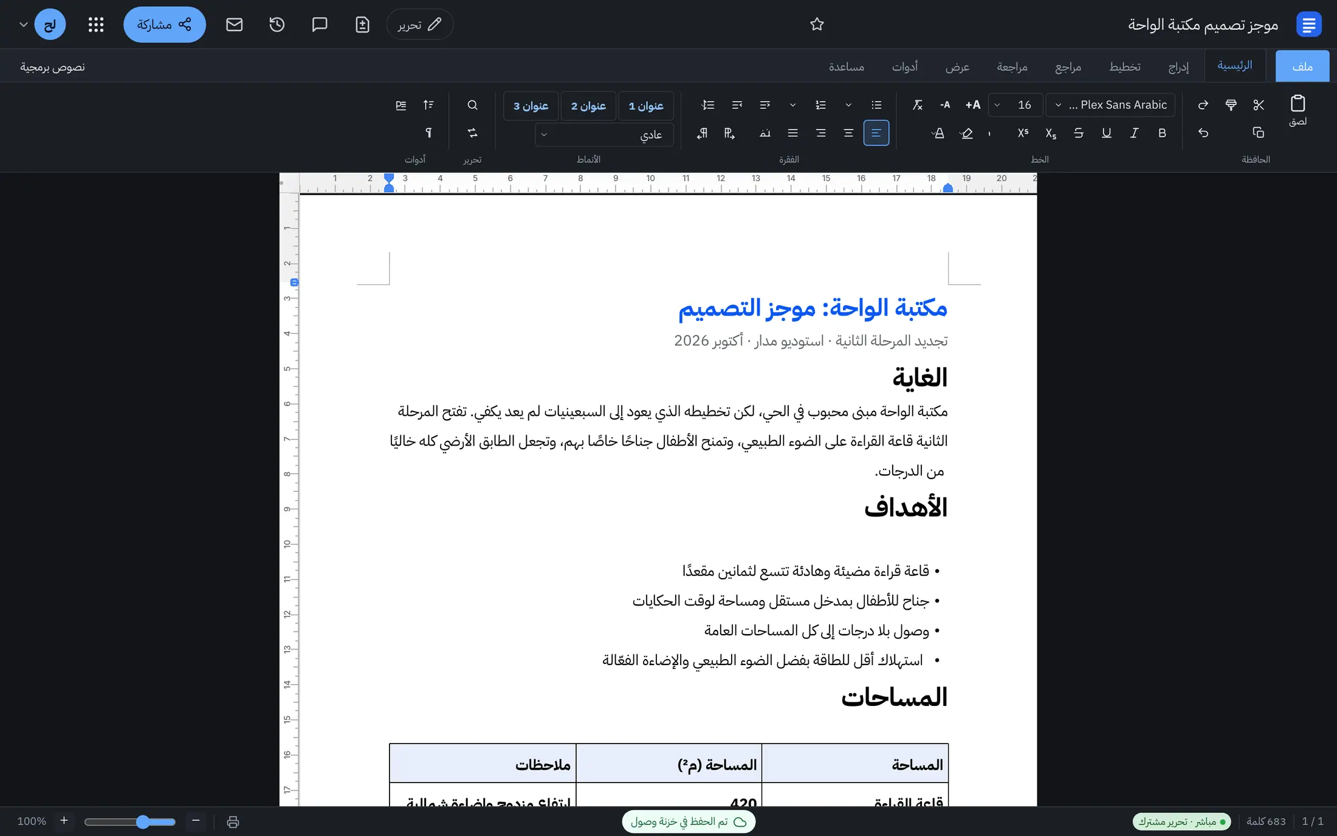Viewport: 1337px width, 836px height.
Task: Increase font size with +A icon
Action: point(972,105)
